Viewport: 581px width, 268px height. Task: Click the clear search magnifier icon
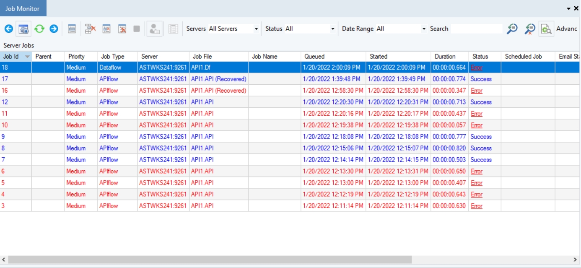pos(530,29)
